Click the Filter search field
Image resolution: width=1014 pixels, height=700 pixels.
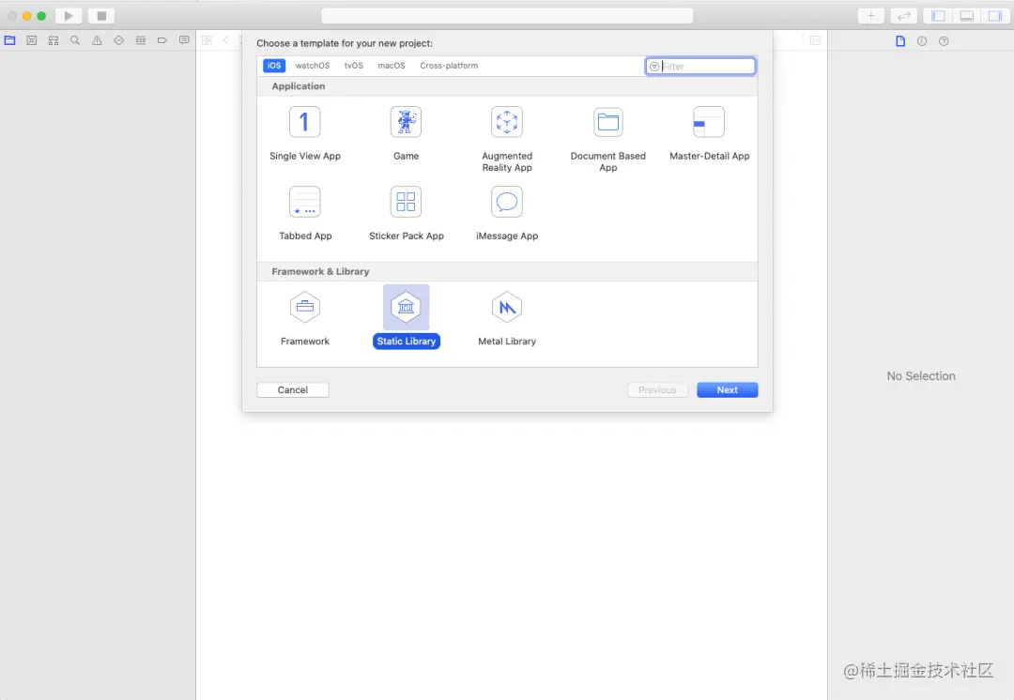click(x=700, y=66)
